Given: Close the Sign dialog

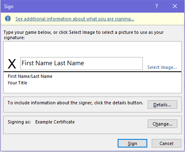Looking at the screenshot, I should (x=175, y=6).
